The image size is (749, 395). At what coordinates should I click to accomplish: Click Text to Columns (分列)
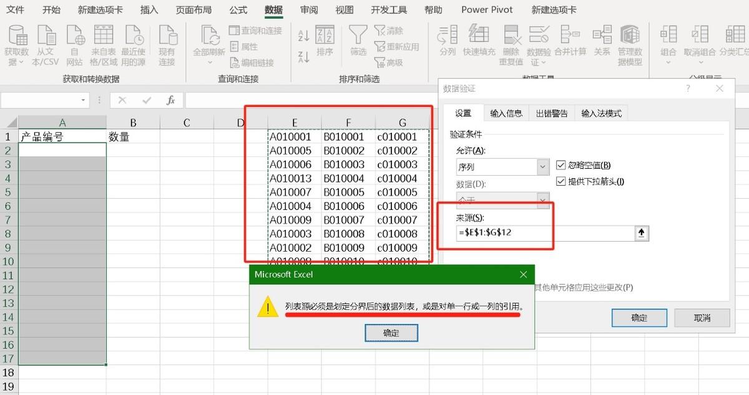click(x=448, y=41)
